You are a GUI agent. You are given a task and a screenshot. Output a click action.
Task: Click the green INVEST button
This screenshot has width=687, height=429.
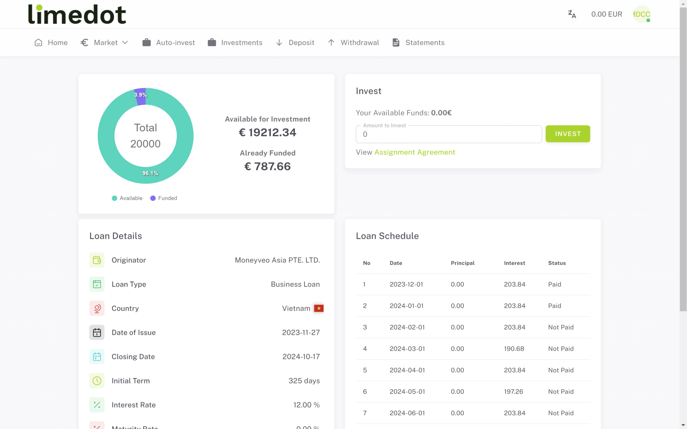click(568, 134)
